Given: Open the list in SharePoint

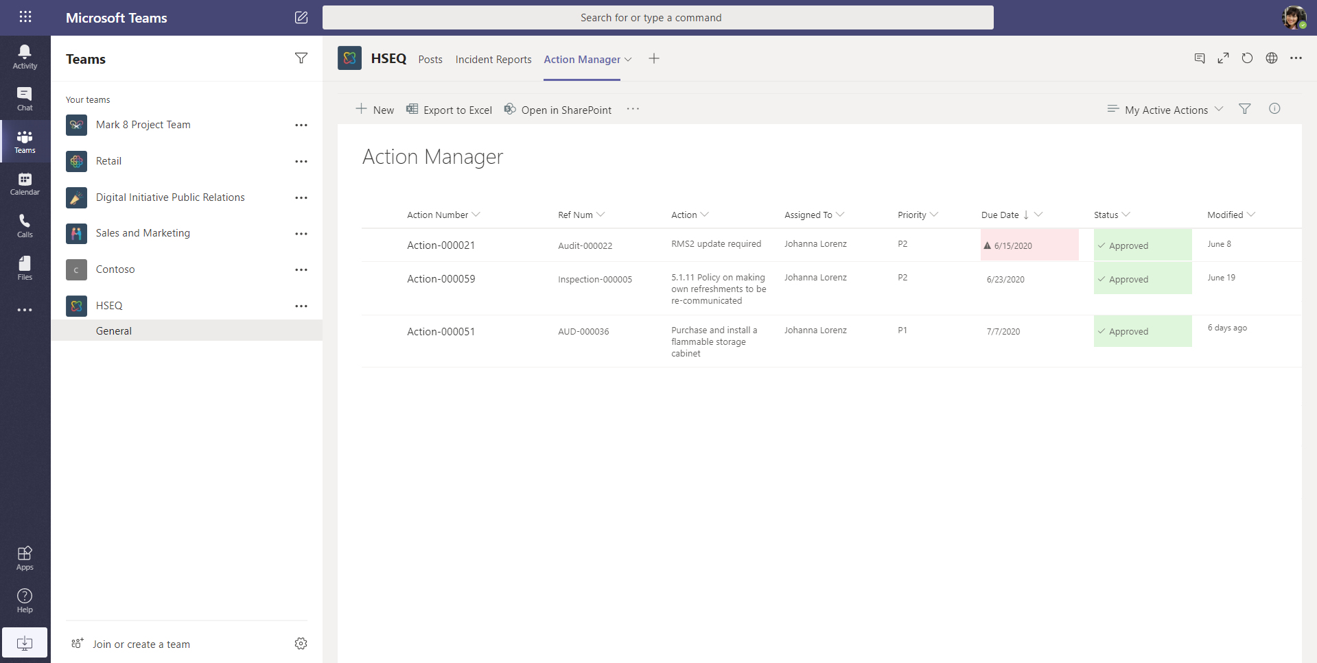Looking at the screenshot, I should 557,110.
